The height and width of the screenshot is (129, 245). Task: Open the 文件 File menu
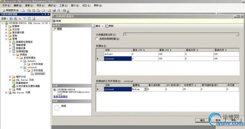[6, 5]
